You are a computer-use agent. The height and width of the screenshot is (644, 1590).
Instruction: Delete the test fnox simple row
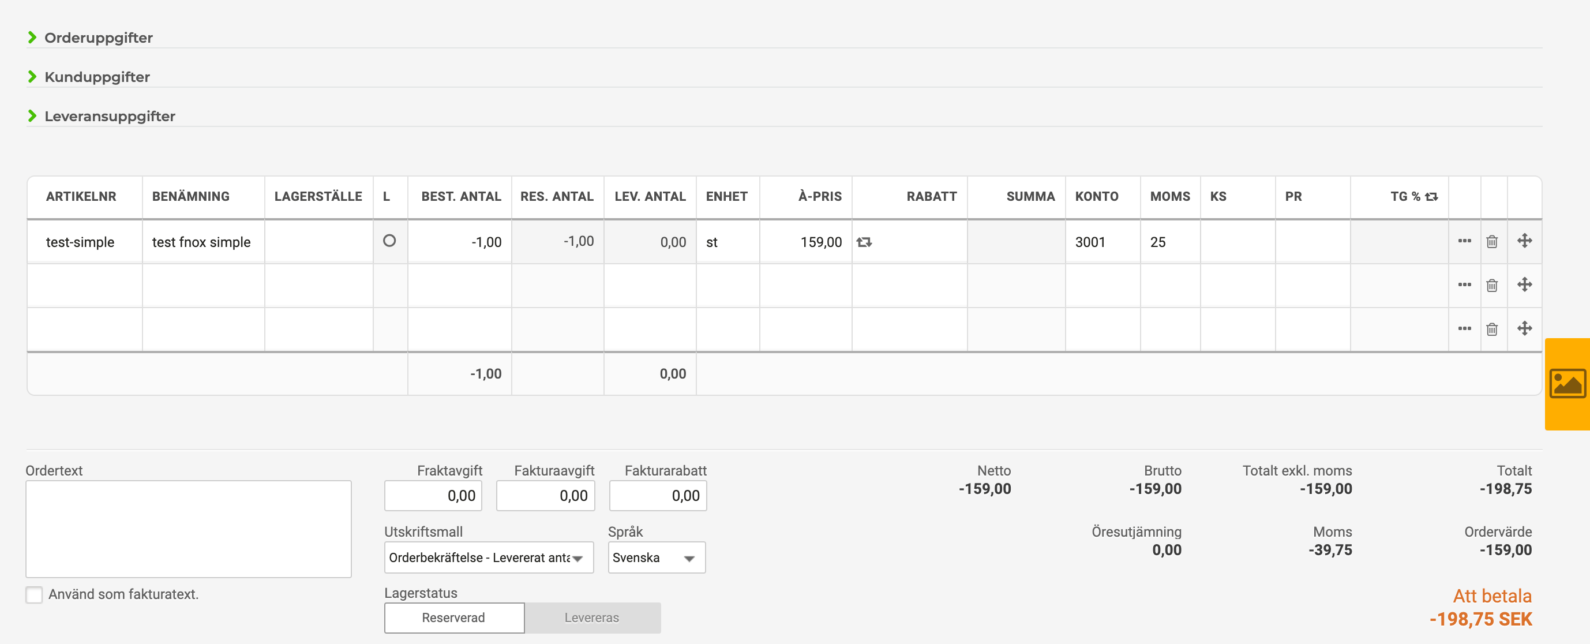[1492, 241]
